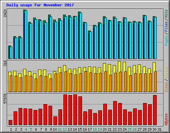Image resolution: width=170 pixels, height=133 pixels.
Task: Click green weekend day label 18
Action: click(x=95, y=129)
